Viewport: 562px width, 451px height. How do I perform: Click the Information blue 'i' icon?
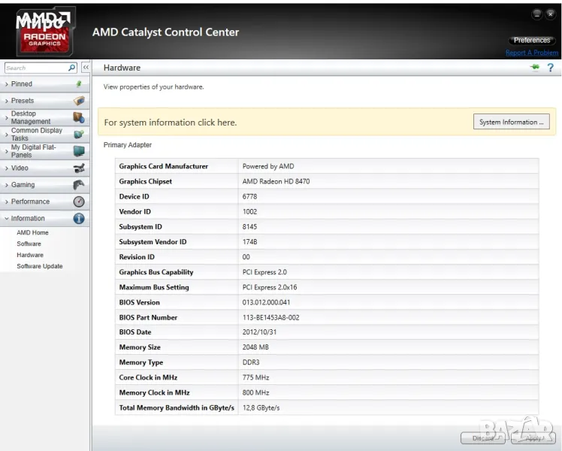79,219
